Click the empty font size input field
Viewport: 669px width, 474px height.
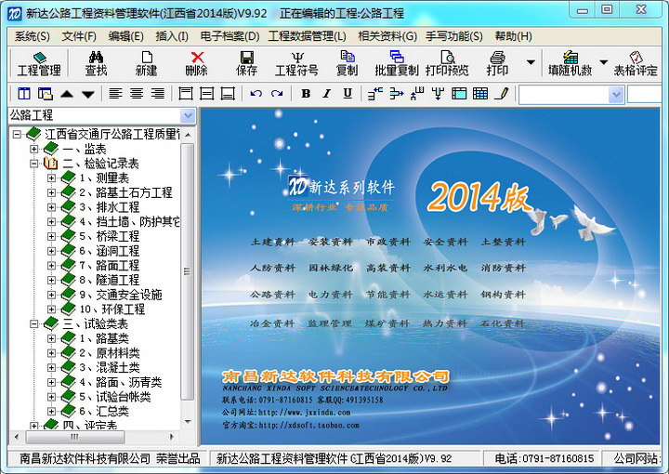tap(644, 94)
